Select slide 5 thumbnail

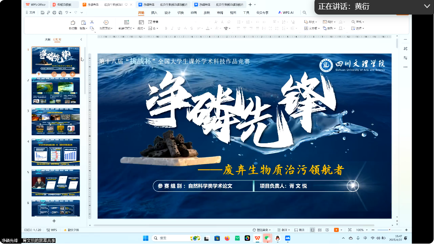[56, 183]
